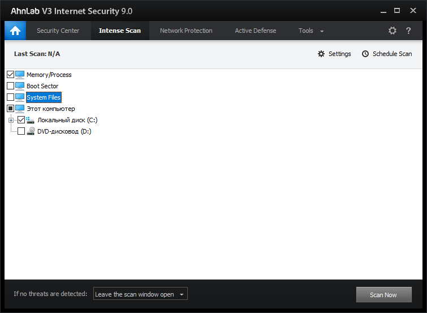Switch to the Security Center tab
This screenshot has width=427, height=313.
point(58,31)
